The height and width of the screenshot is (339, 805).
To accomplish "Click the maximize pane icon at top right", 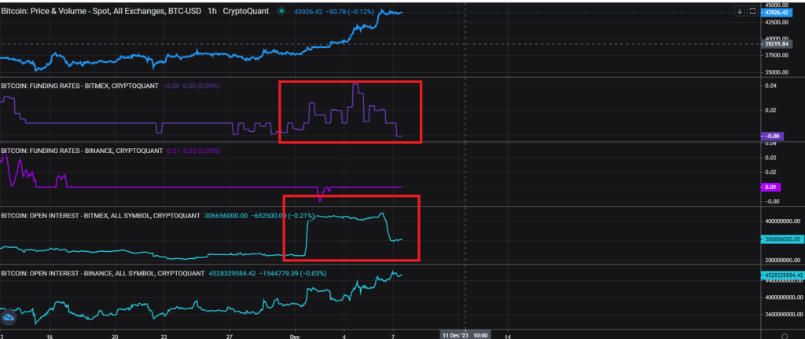I will pyautogui.click(x=752, y=11).
